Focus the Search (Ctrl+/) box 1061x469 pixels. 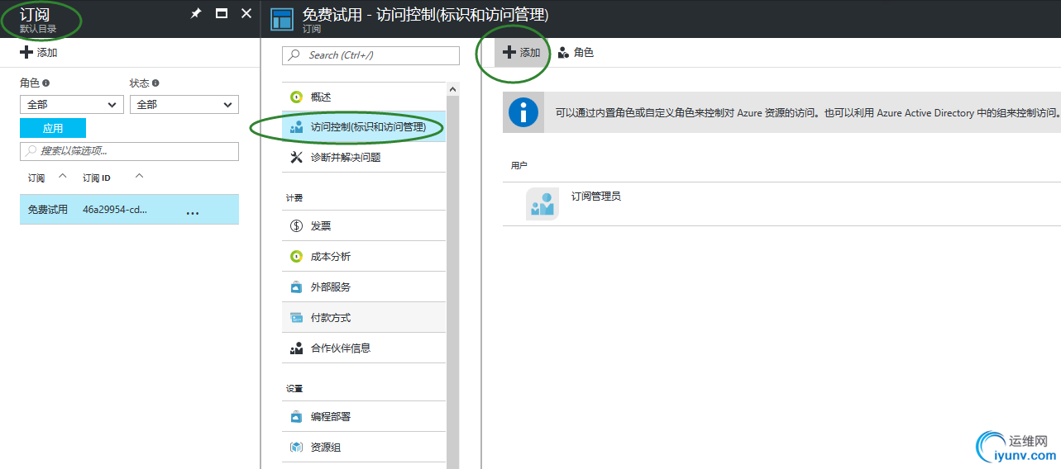[370, 55]
